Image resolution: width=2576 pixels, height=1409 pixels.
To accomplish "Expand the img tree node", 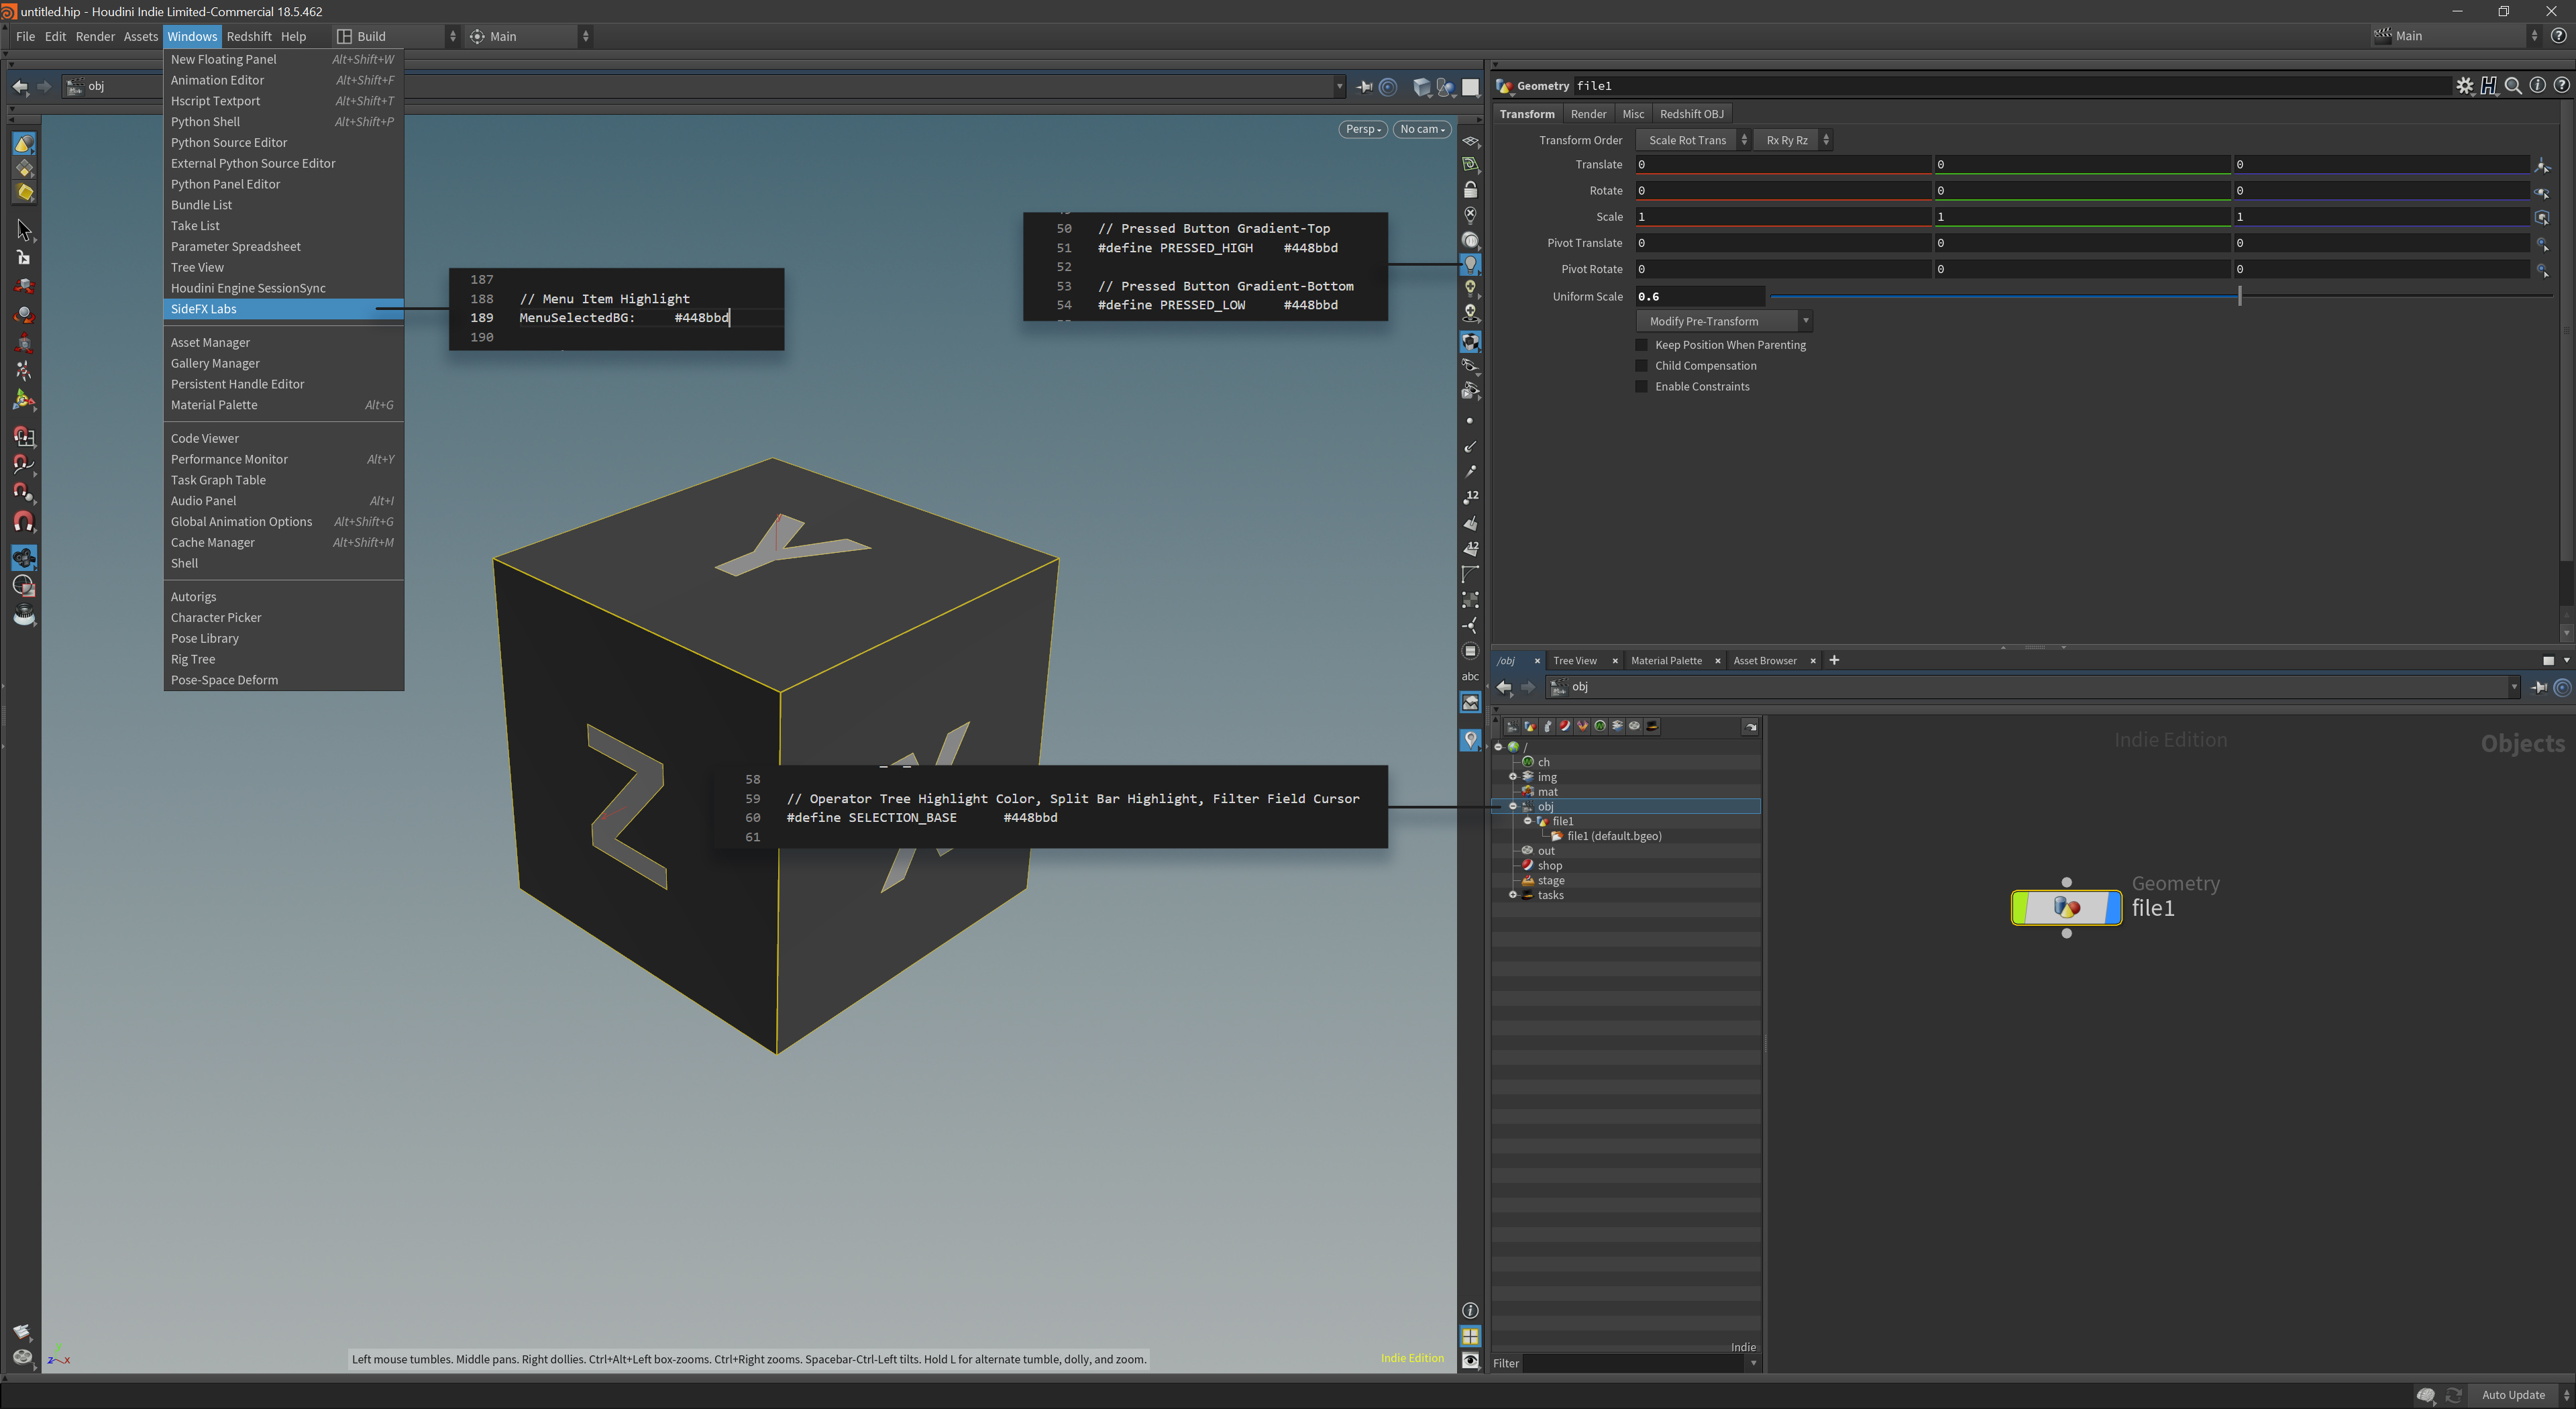I will coord(1512,776).
